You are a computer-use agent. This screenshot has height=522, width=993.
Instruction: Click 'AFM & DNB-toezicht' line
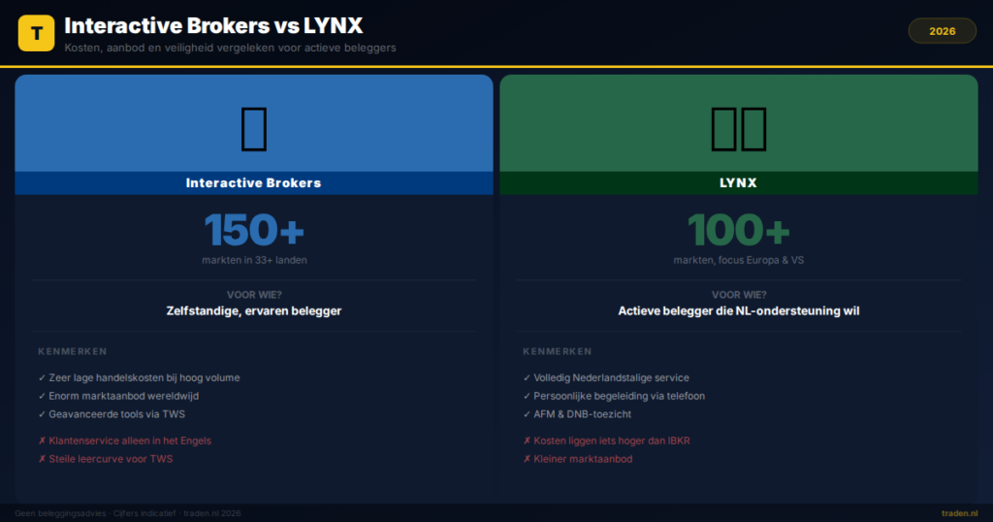(577, 414)
